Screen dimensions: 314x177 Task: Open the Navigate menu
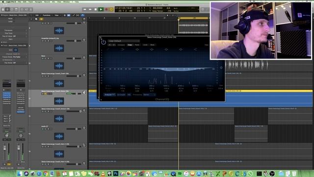tap(38, 1)
